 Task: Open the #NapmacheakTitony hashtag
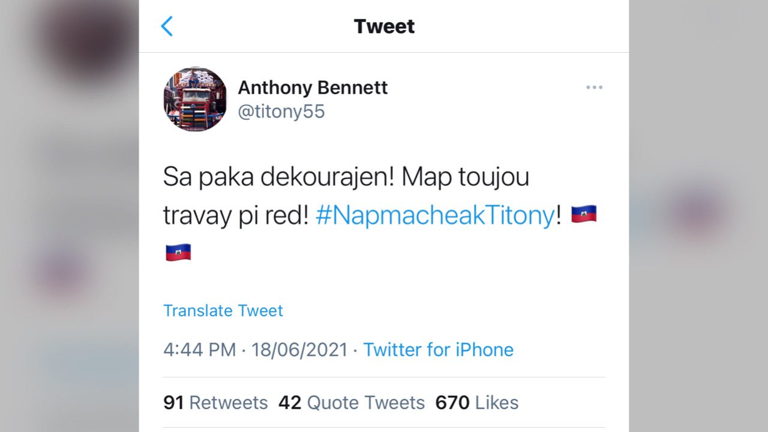tap(435, 215)
